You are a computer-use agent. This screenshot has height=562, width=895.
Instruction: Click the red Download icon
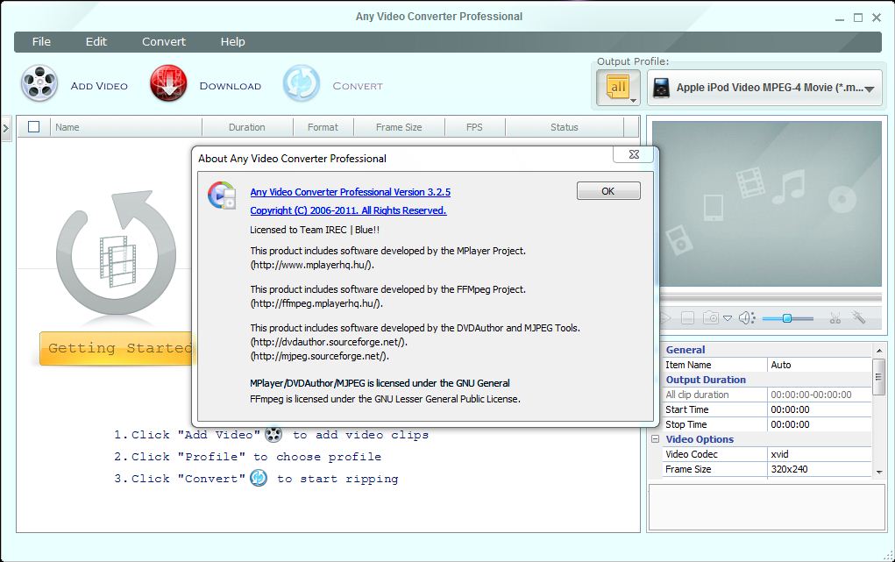pyautogui.click(x=168, y=84)
